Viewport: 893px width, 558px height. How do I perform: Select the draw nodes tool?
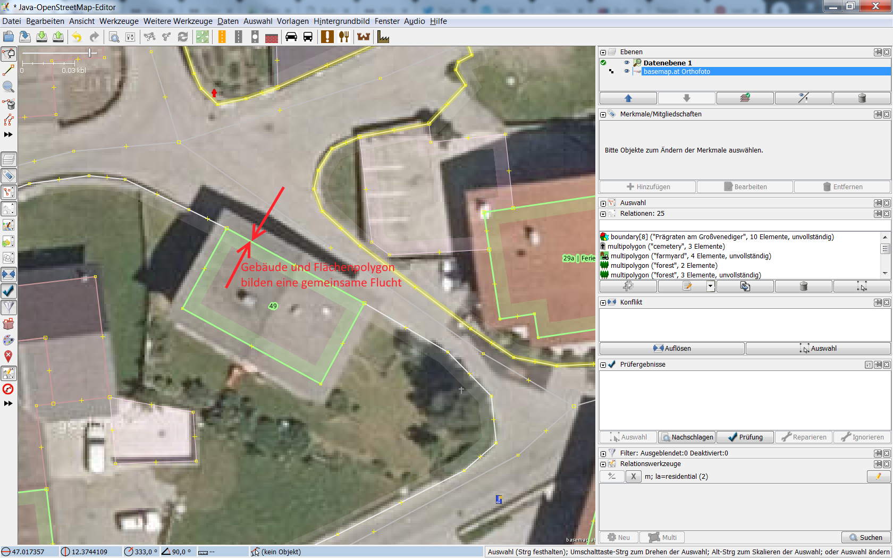pyautogui.click(x=9, y=70)
